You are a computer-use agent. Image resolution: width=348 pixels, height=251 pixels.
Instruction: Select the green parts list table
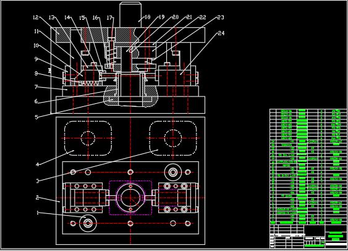pyautogui.click(x=308, y=167)
